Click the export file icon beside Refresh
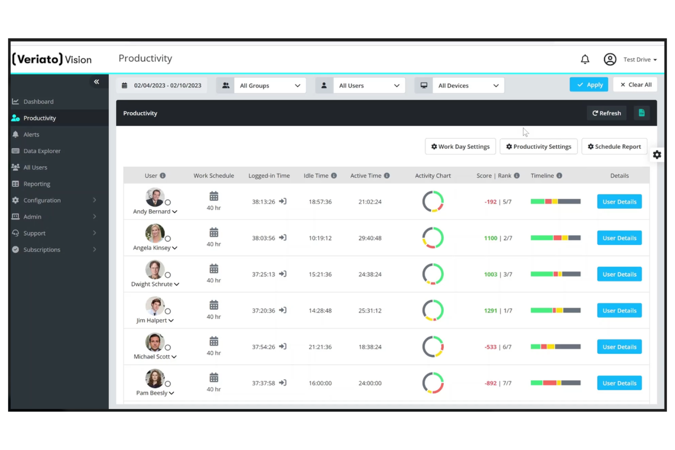Viewport: 675px width, 450px height. 642,113
